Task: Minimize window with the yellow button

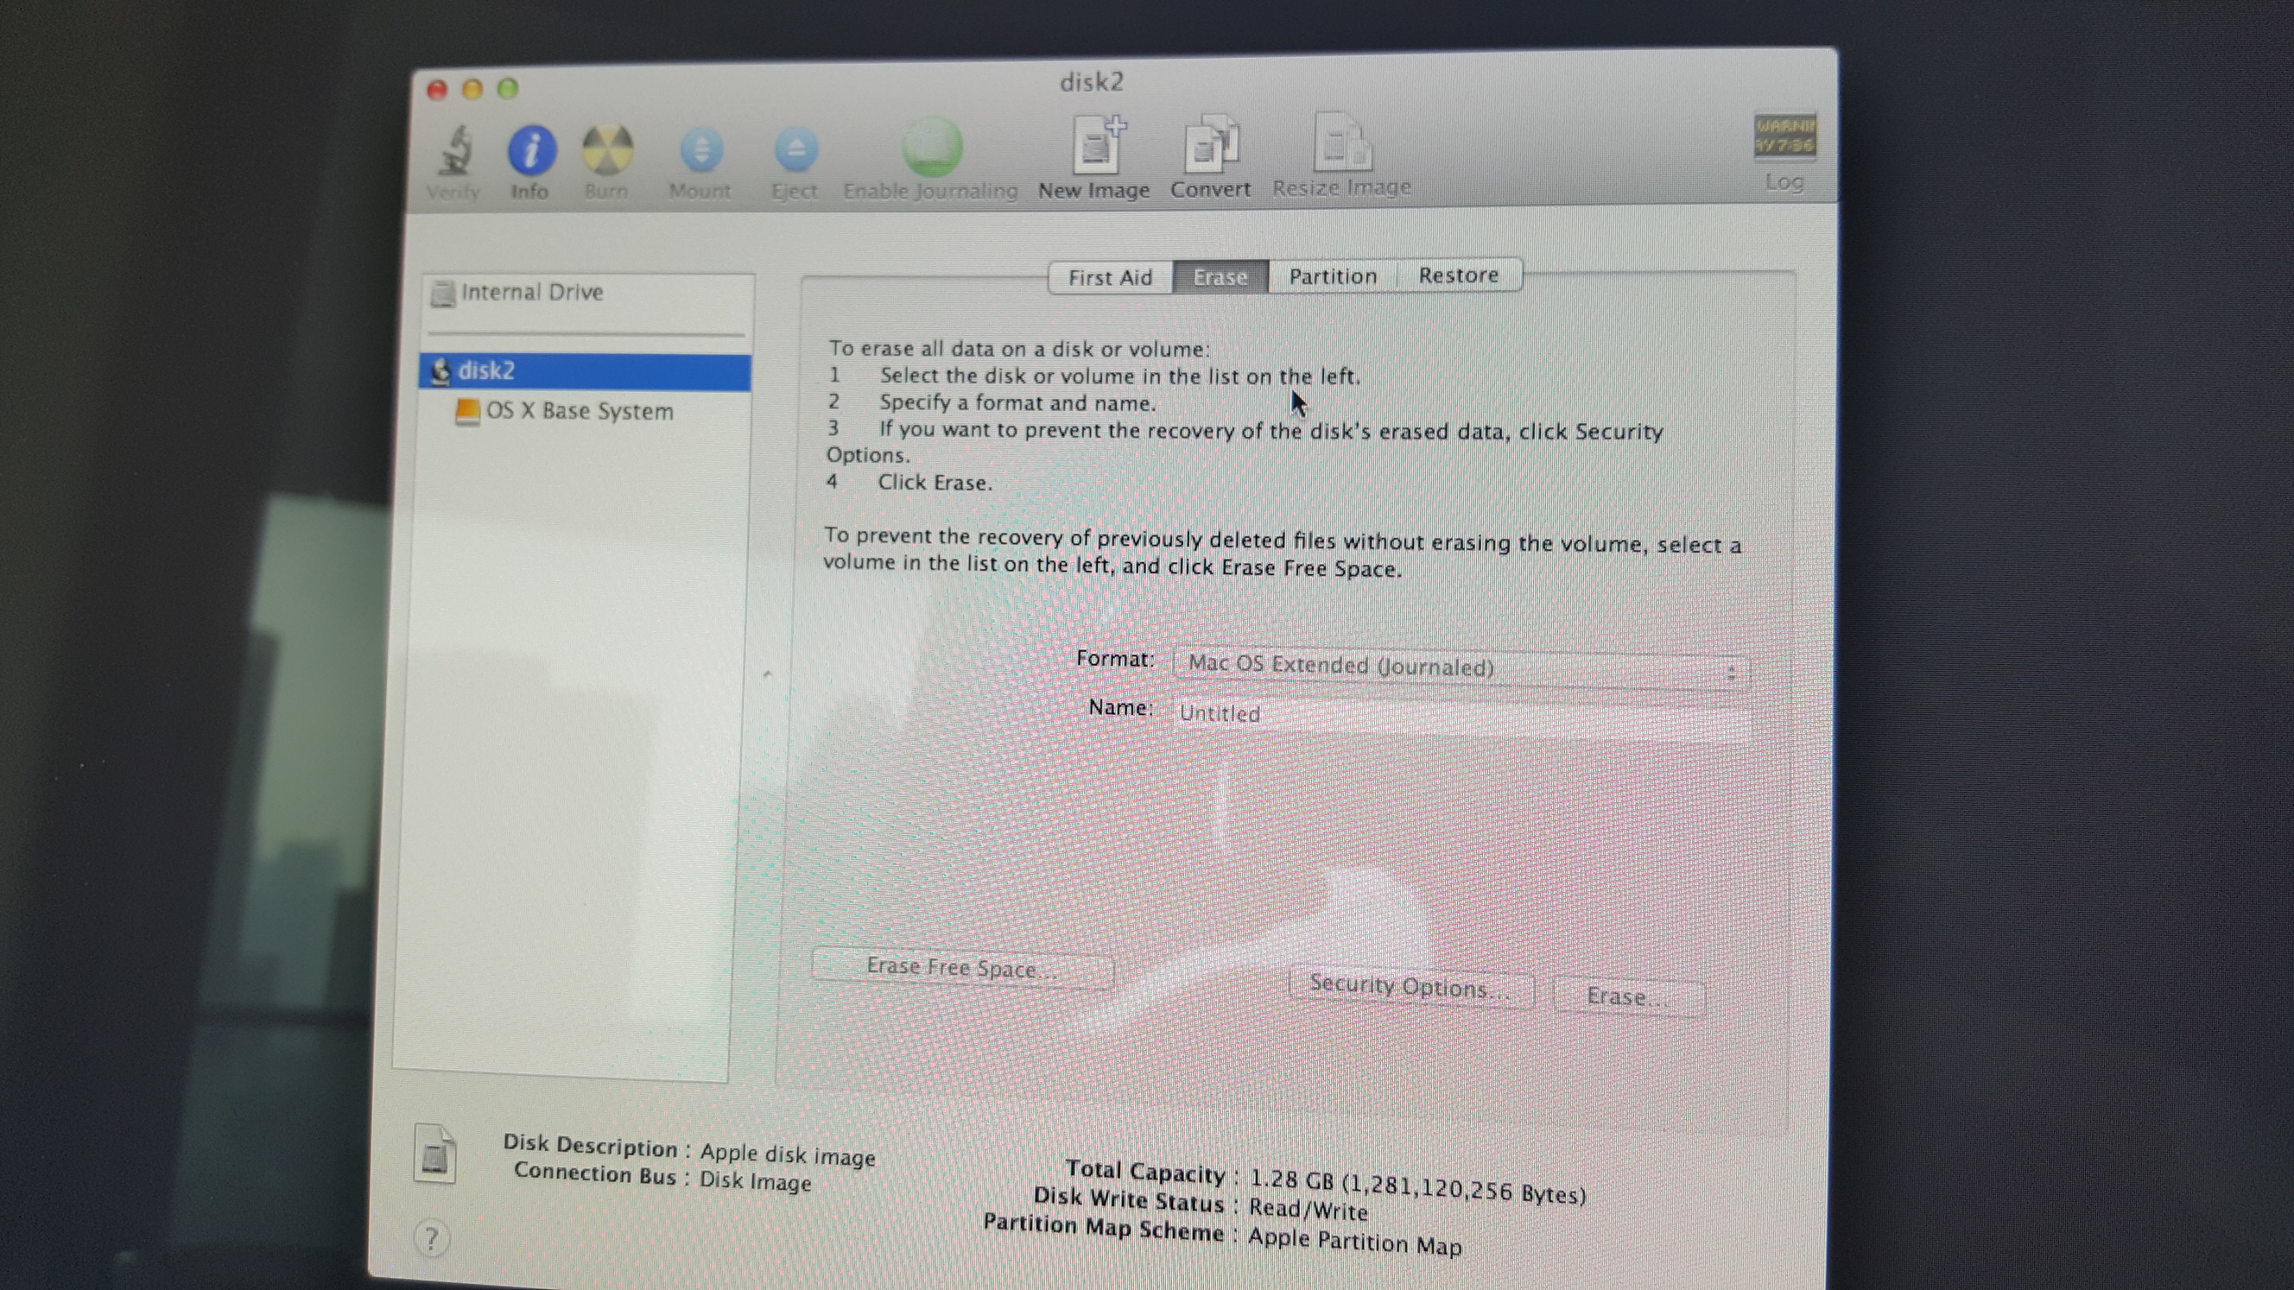Action: click(x=472, y=89)
